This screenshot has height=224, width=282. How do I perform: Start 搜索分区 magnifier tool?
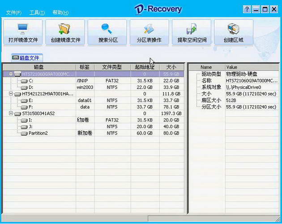coord(107,32)
